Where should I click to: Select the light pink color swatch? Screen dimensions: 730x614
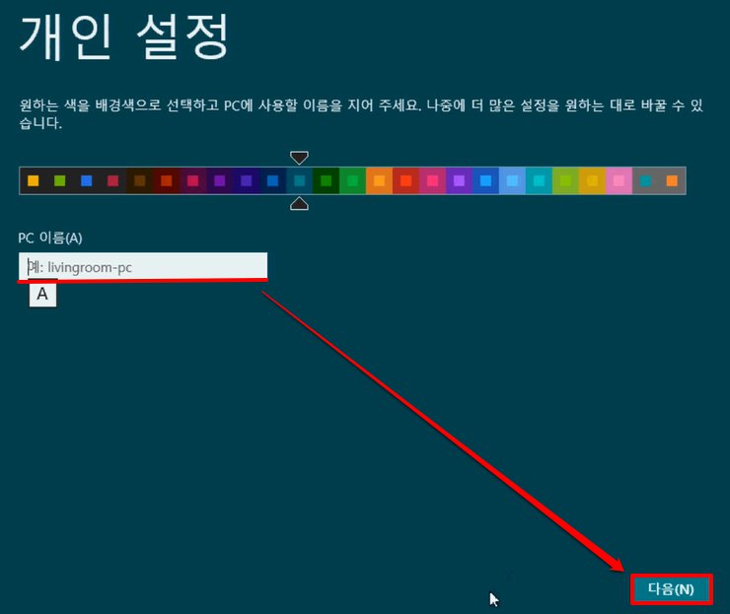pyautogui.click(x=619, y=180)
